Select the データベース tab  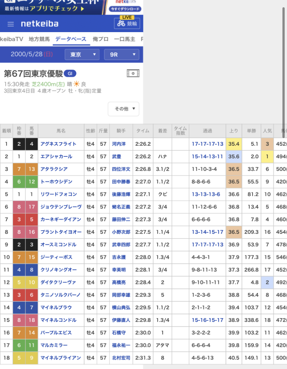coord(71,39)
